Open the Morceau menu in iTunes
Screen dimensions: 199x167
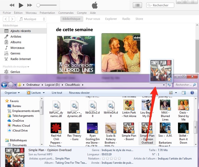pyautogui.click(x=31, y=13)
